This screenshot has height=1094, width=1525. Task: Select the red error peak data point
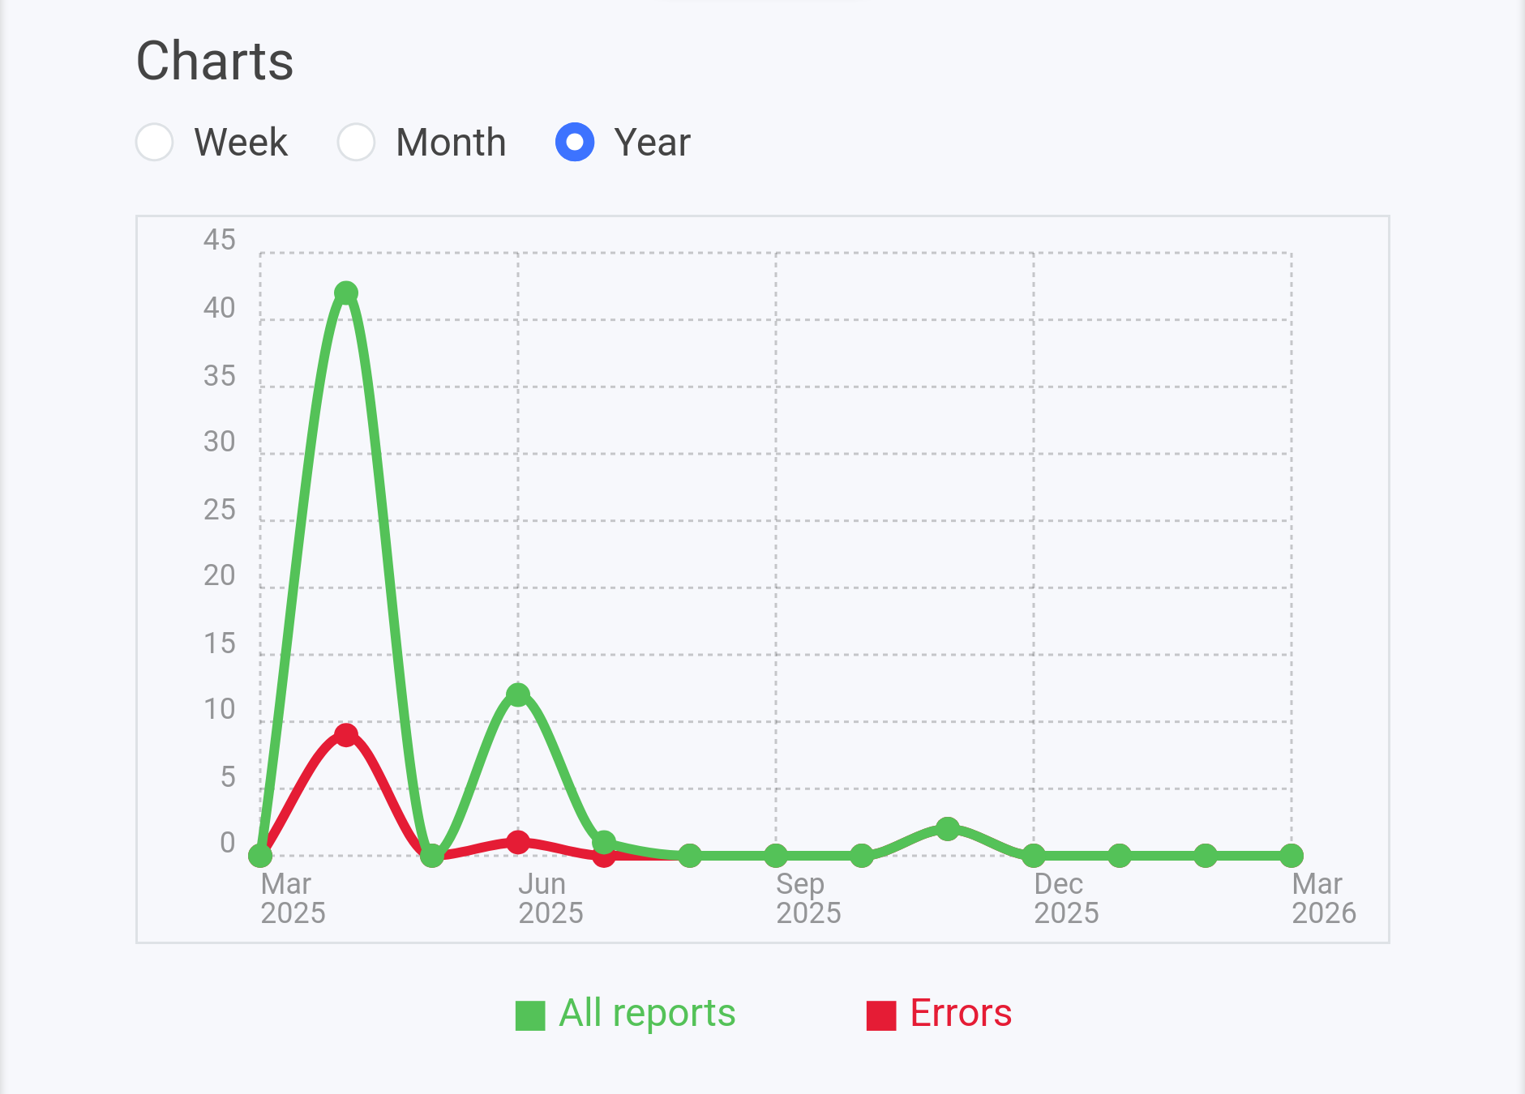point(347,733)
